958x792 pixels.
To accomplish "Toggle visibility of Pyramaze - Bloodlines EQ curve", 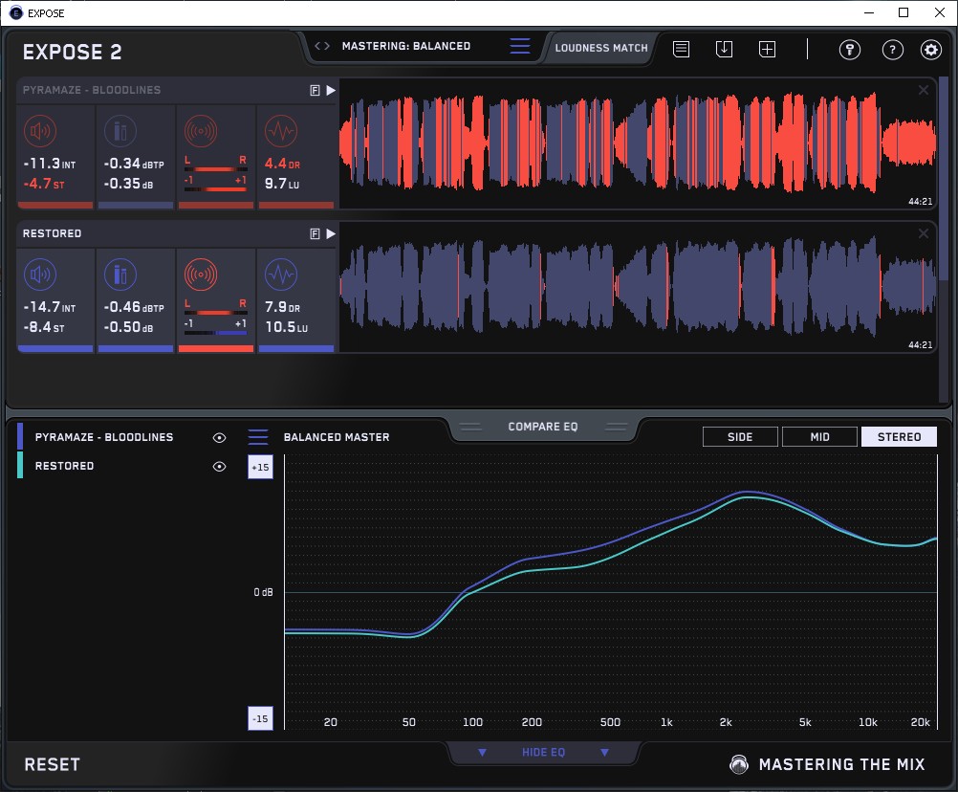I will [x=220, y=437].
